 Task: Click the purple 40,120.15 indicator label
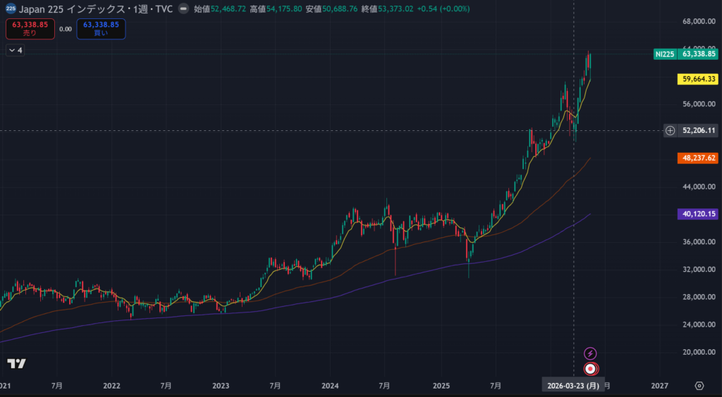coord(699,214)
